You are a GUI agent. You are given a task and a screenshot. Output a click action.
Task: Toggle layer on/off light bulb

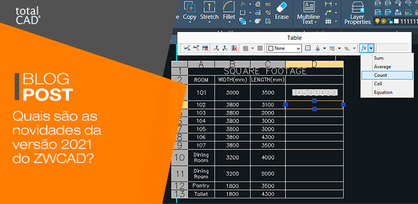tap(377, 21)
